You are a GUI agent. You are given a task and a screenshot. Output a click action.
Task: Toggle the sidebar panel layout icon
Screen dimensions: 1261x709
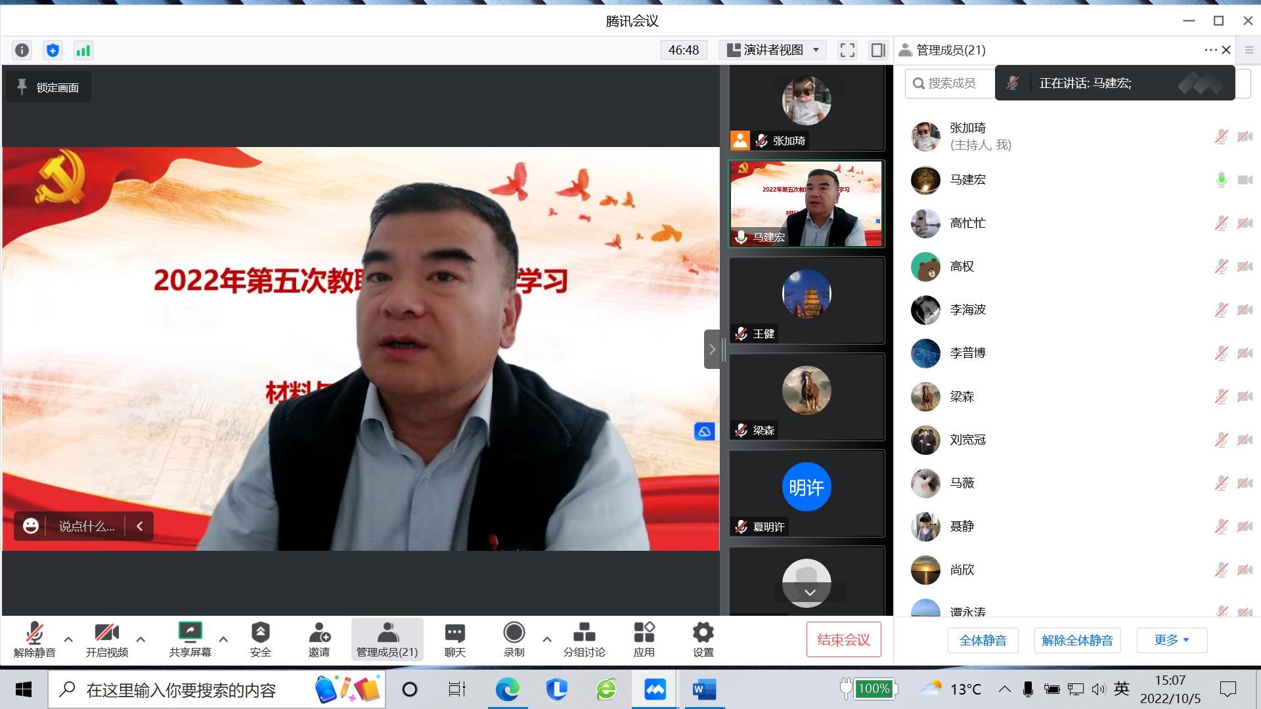[877, 51]
